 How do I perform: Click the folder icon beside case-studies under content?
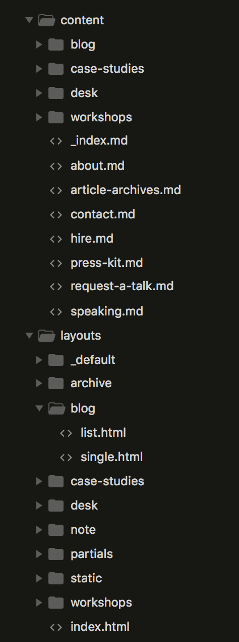pyautogui.click(x=56, y=69)
